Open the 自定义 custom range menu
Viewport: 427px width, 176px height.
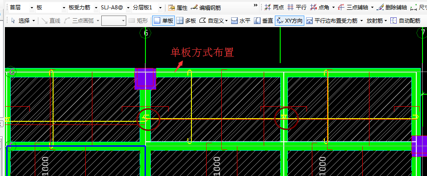click(x=213, y=20)
